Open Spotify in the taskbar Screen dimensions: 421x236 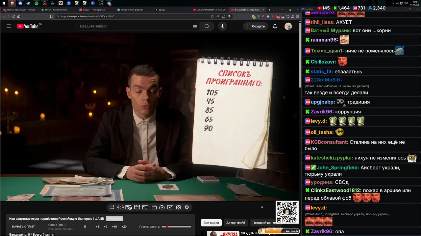pos(37,3)
